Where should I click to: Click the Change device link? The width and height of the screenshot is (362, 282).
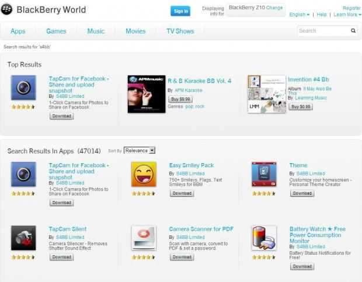(274, 8)
